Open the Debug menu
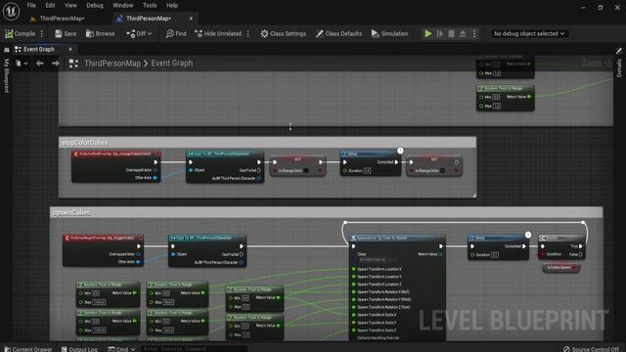 (95, 5)
